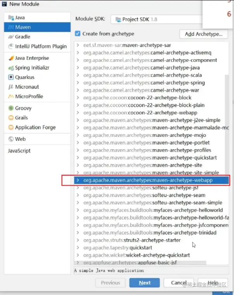Image resolution: width=234 pixels, height=295 pixels.
Task: Select maven-archetype-profiles row
Action: point(151,150)
